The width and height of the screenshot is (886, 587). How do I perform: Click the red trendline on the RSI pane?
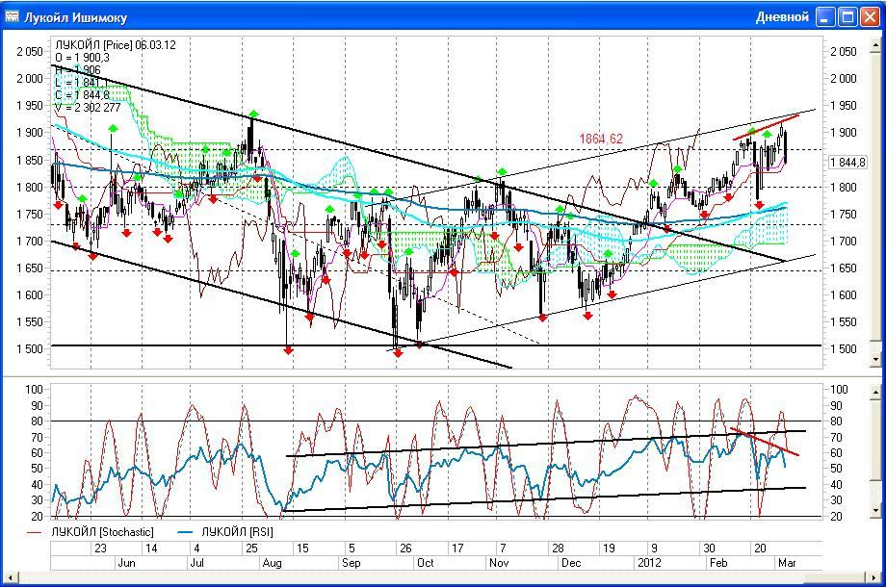765,442
